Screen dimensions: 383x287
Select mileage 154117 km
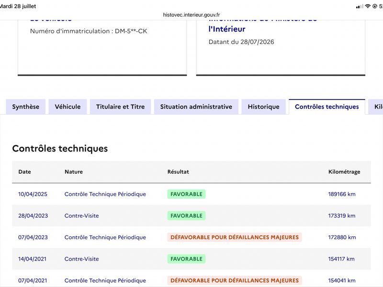tap(341, 259)
